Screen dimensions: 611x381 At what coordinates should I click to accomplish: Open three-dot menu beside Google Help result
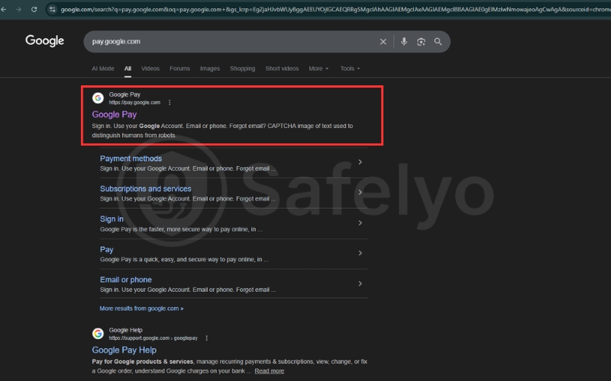206,338
